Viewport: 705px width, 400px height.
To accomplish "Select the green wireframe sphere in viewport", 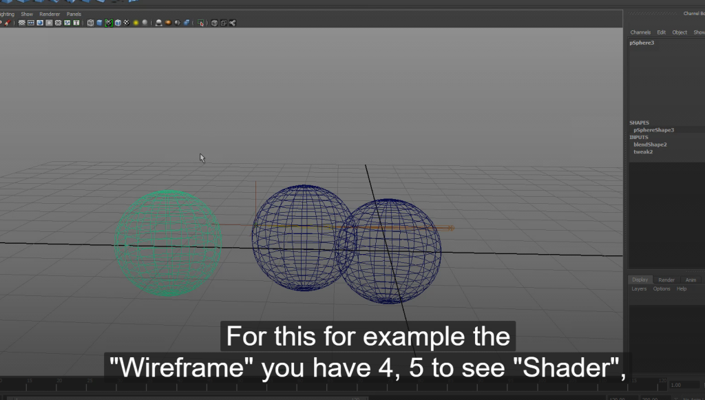I will coord(168,243).
